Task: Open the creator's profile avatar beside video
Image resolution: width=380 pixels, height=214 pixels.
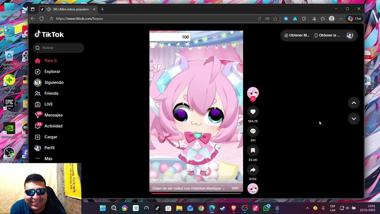Action: (253, 93)
